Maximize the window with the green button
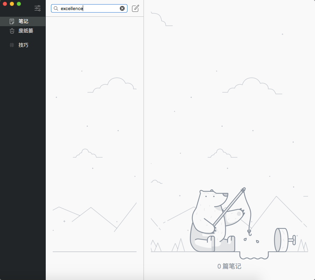This screenshot has height=280, width=315. (19, 4)
